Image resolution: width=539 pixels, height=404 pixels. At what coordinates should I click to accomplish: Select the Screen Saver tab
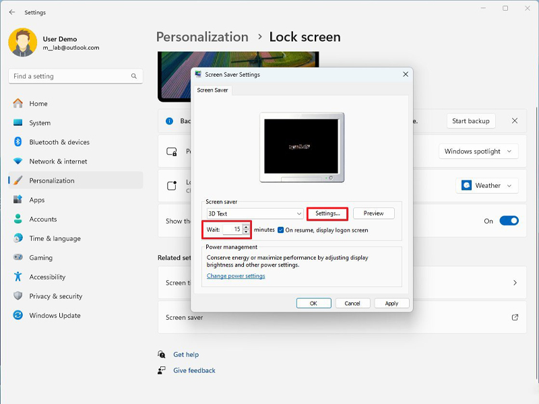212,90
